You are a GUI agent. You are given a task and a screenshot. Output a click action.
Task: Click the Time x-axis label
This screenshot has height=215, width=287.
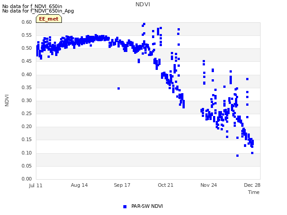pos(254,192)
